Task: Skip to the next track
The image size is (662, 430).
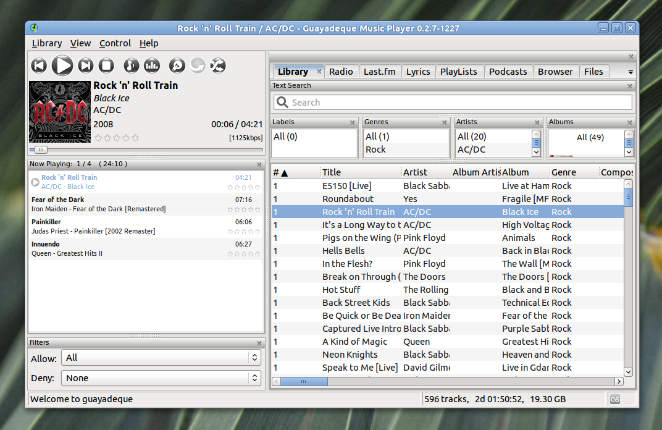Action: pos(86,66)
